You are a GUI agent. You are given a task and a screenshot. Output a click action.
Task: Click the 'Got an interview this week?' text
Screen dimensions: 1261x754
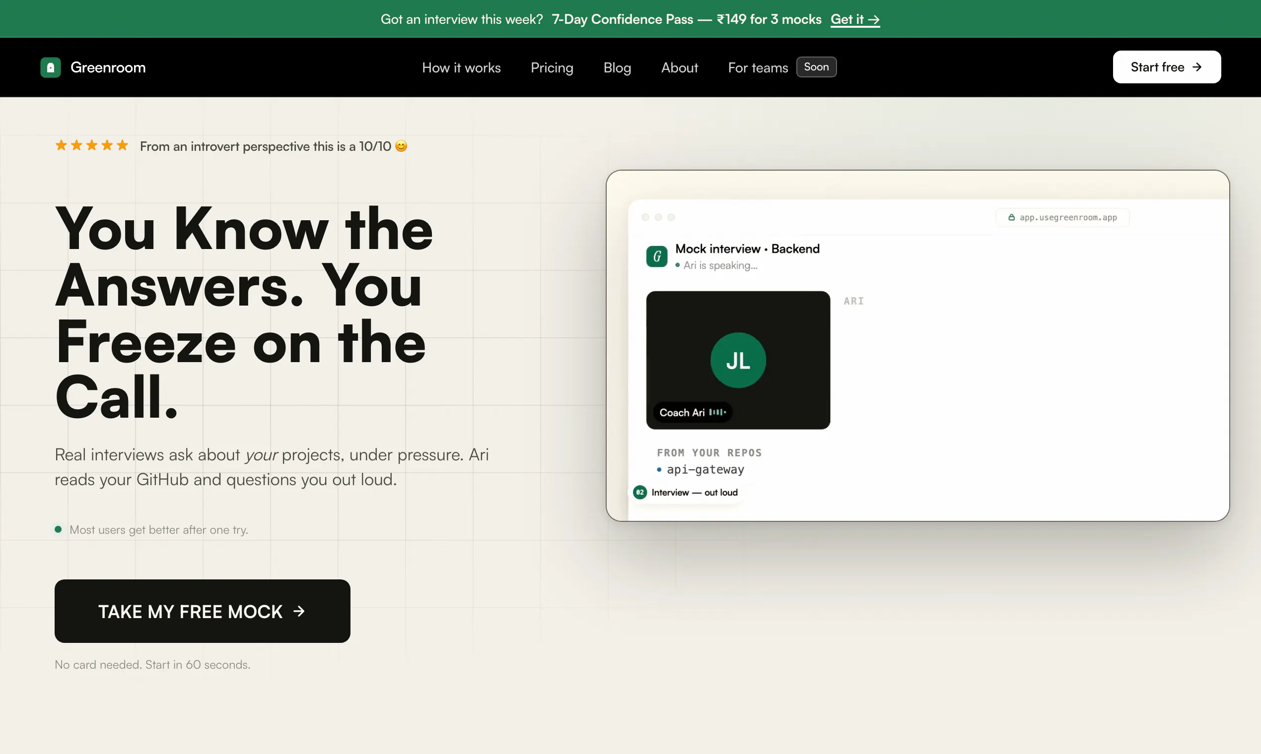462,19
